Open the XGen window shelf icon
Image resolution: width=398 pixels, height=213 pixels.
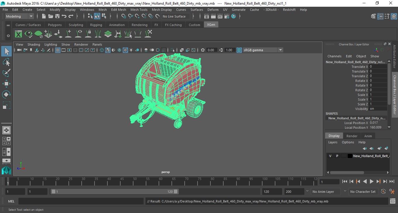pyautogui.click(x=18, y=34)
